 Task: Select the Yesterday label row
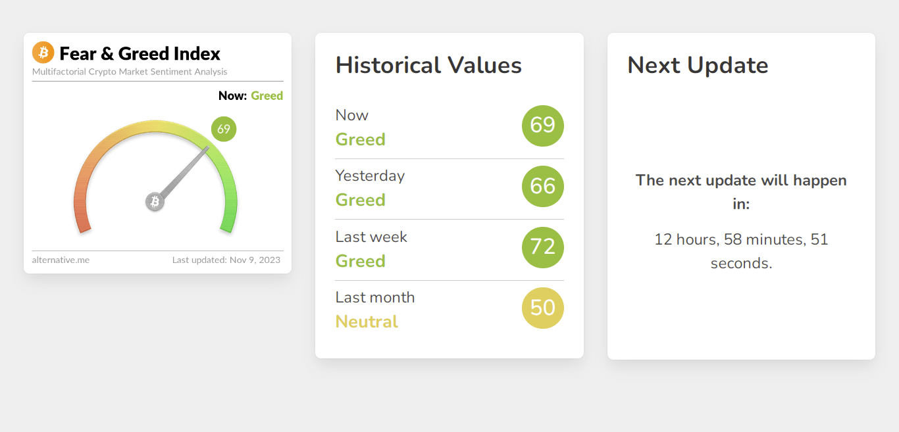click(x=449, y=189)
